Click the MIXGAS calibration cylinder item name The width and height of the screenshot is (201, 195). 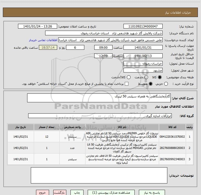click(122, 148)
